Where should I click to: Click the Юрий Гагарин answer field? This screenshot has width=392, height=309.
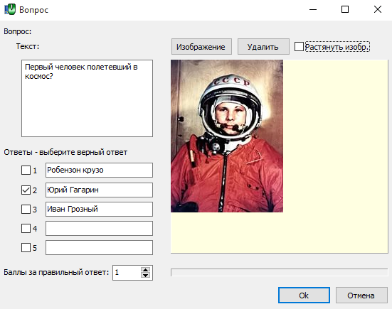tap(99, 190)
